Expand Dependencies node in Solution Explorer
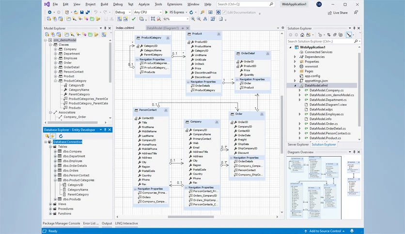Screen dimensions: 405x234 coord(295,57)
